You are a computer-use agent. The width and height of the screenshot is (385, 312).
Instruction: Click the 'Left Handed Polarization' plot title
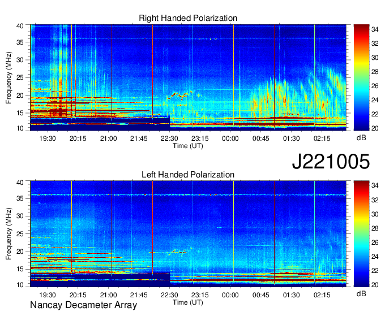[x=188, y=175]
